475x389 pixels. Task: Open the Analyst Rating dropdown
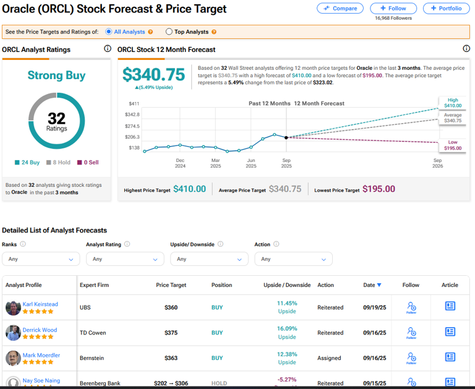tap(125, 259)
